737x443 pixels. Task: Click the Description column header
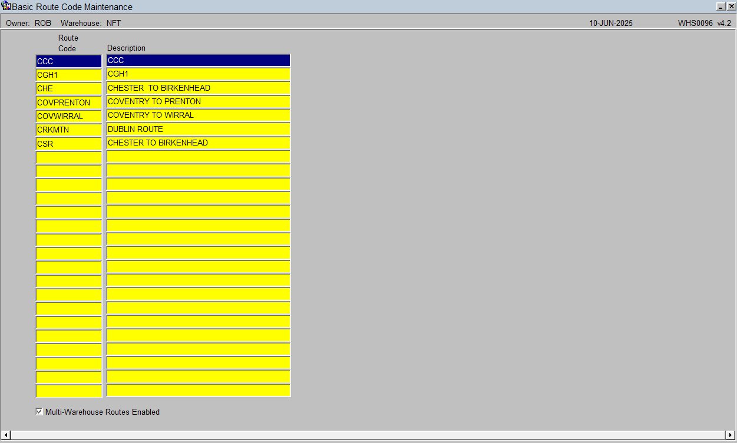[x=126, y=48]
